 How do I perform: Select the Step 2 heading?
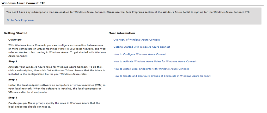coord(13,79)
